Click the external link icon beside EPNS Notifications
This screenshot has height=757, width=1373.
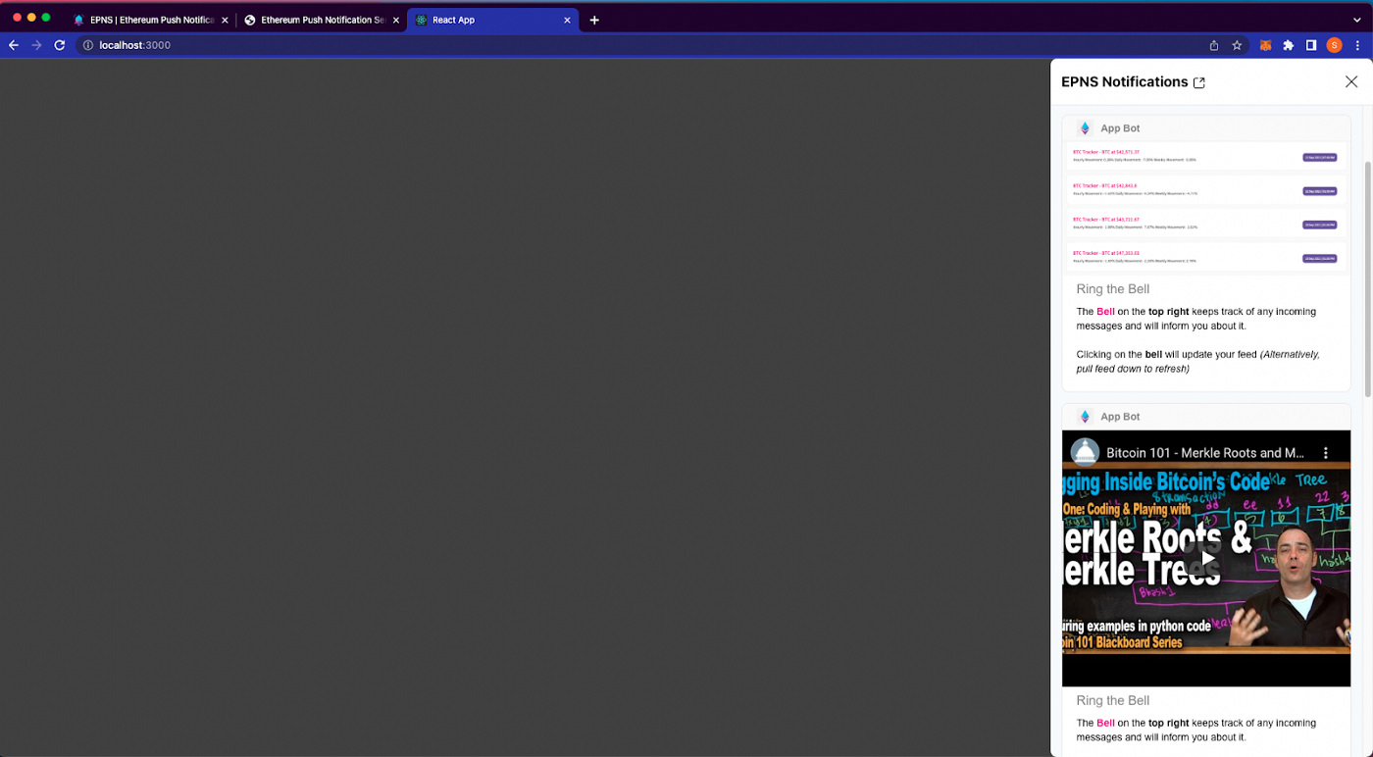1198,82
